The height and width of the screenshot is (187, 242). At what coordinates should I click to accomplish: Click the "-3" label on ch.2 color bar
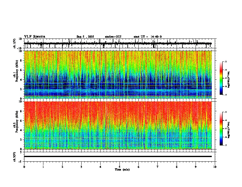225,112
